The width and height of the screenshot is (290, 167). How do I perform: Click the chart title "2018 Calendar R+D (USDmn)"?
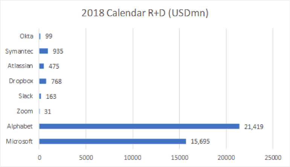point(145,14)
